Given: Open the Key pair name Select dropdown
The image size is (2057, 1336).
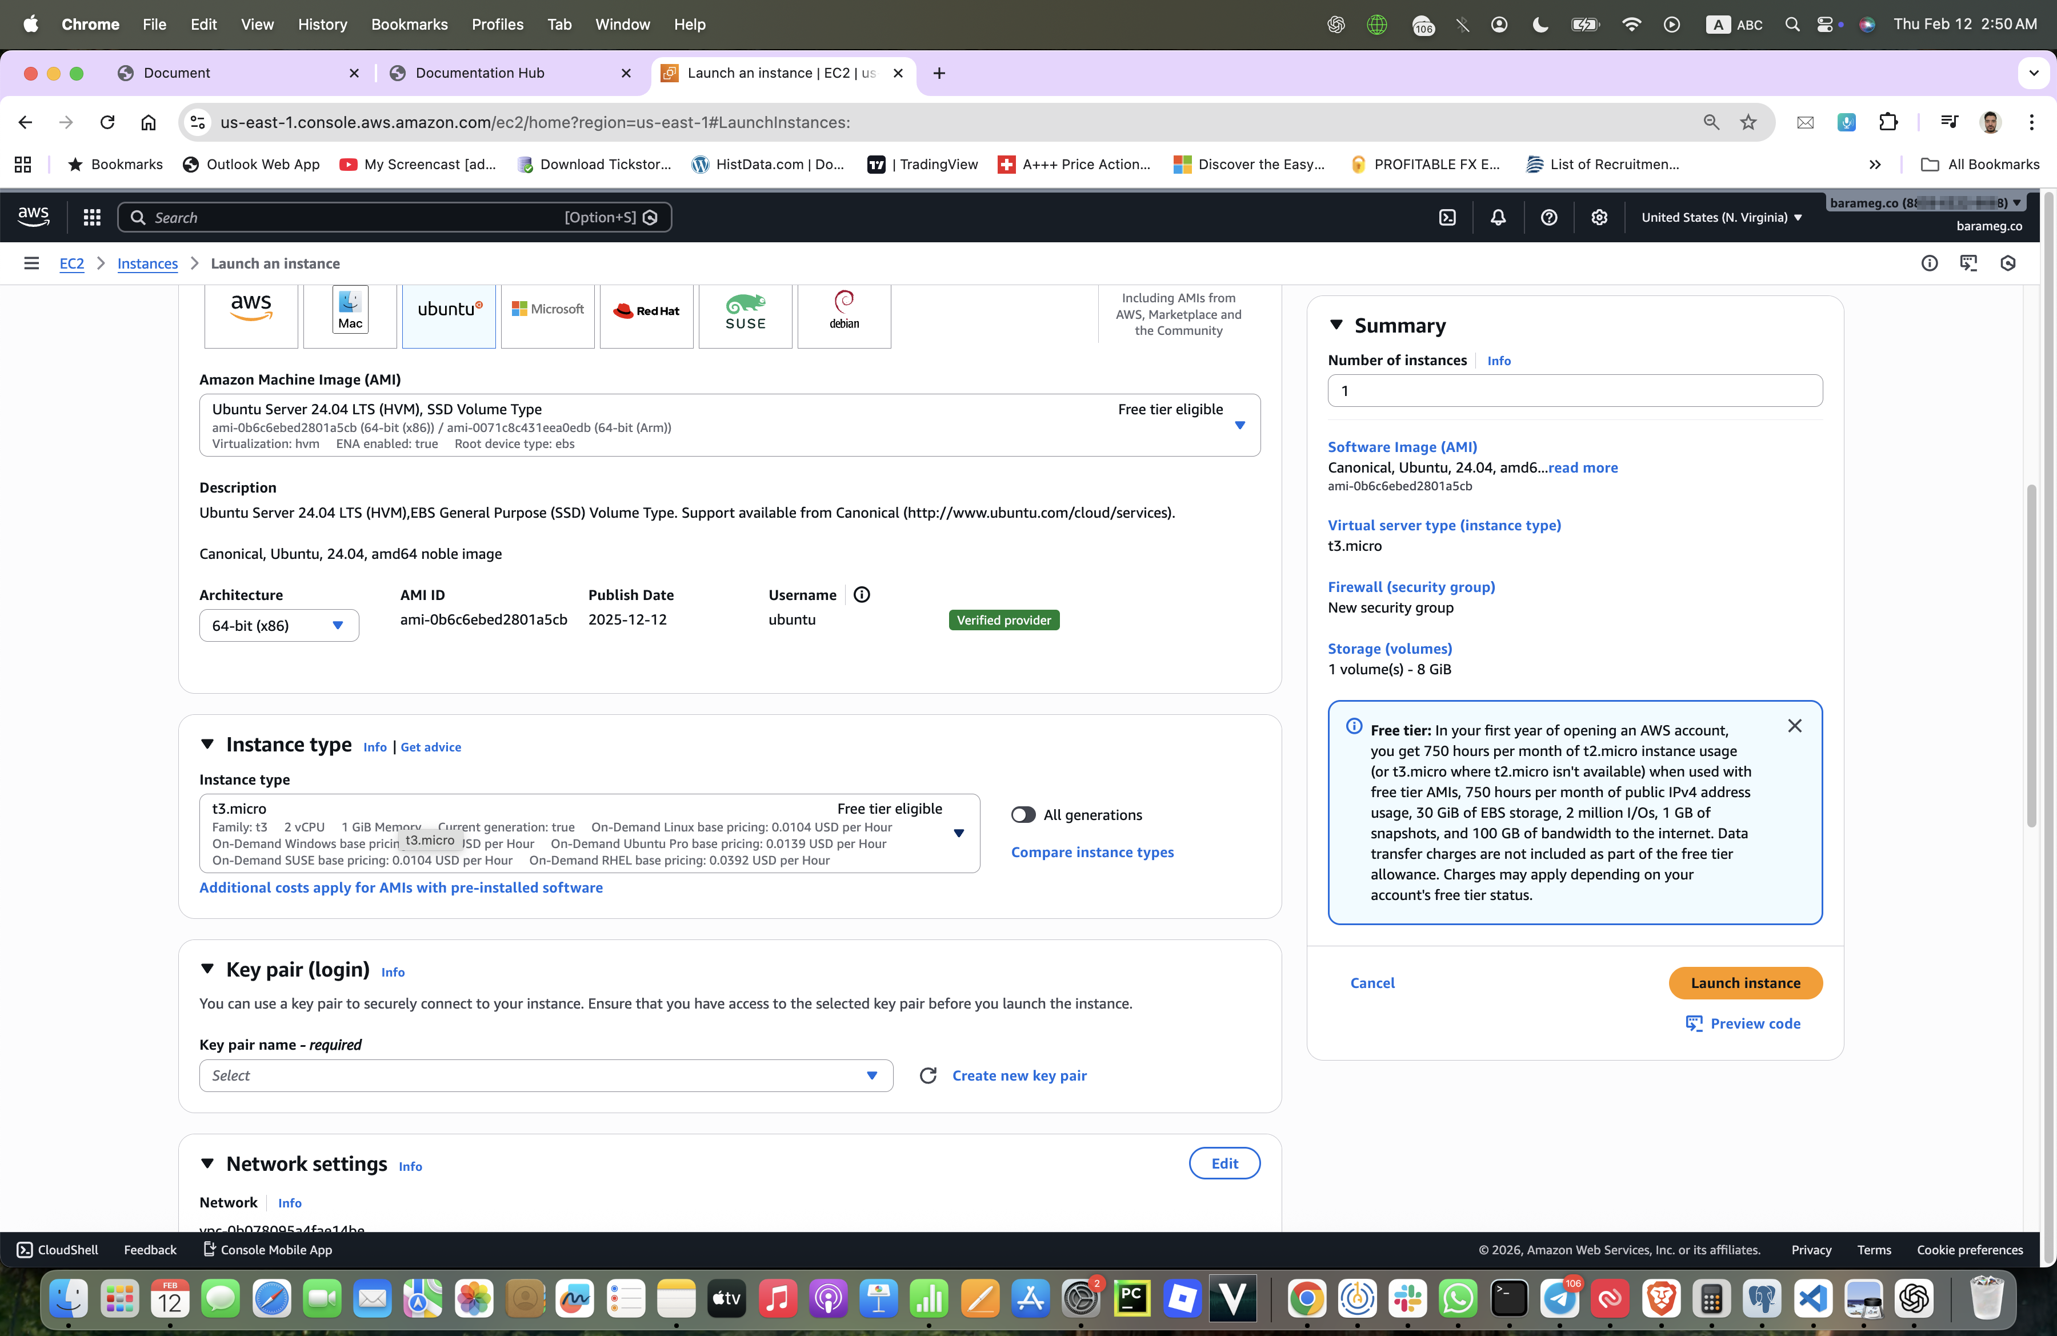Looking at the screenshot, I should click(x=545, y=1075).
